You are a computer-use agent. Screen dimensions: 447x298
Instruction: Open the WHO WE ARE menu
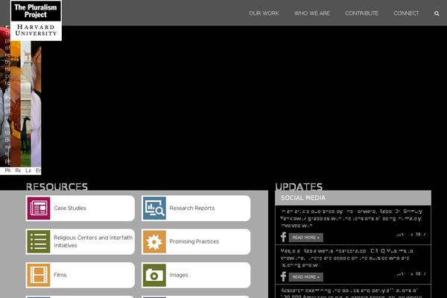coord(312,13)
